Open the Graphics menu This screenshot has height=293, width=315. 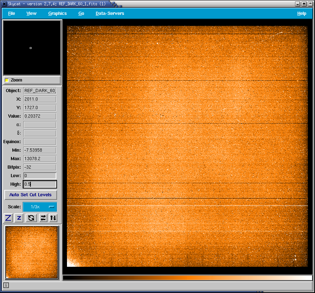pyautogui.click(x=57, y=13)
